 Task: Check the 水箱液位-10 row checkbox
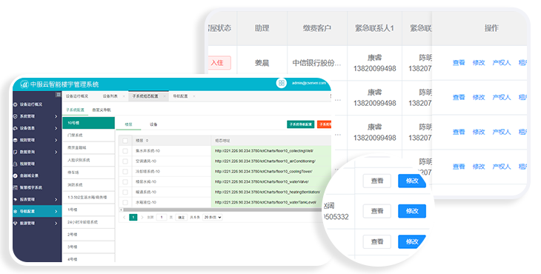click(125, 203)
